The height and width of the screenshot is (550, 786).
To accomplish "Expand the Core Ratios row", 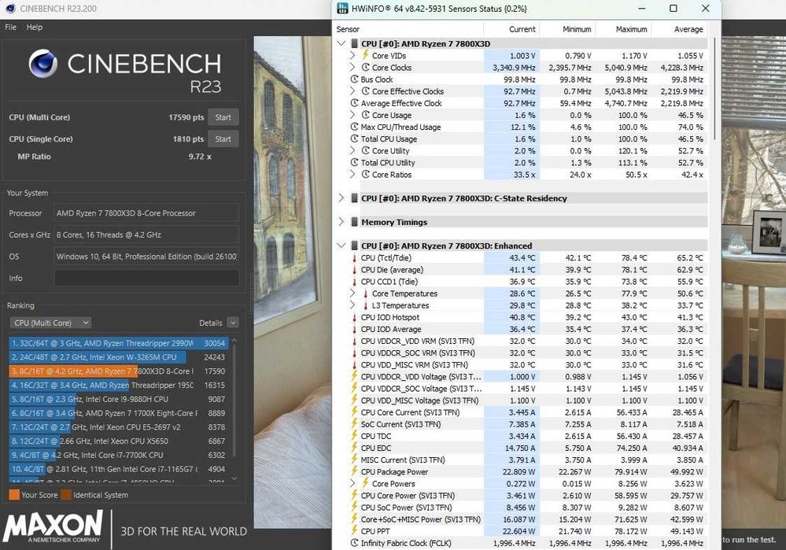I will click(x=352, y=175).
